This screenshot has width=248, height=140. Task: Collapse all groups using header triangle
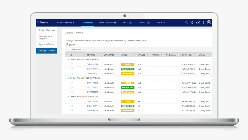coord(67,55)
